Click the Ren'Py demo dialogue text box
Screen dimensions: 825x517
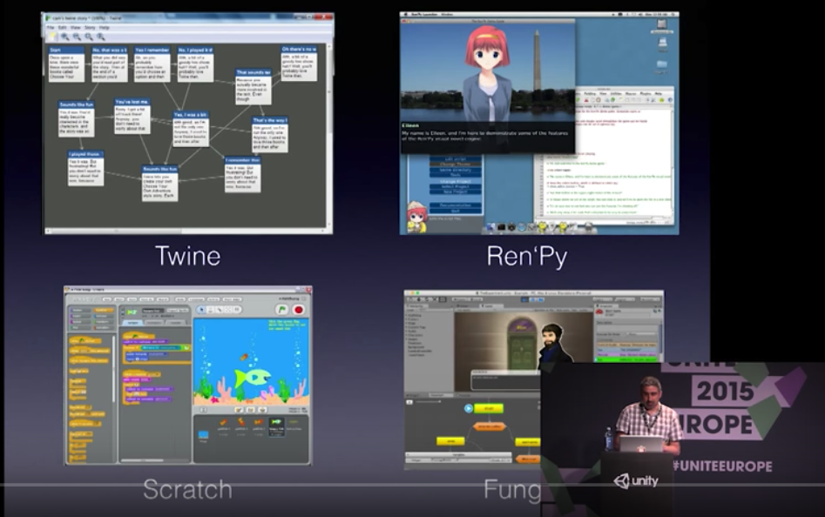(x=488, y=138)
